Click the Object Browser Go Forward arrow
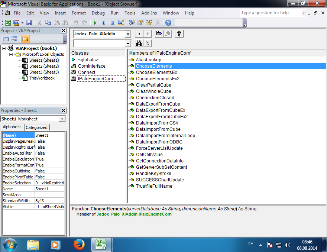327x252 pixels. click(x=148, y=33)
